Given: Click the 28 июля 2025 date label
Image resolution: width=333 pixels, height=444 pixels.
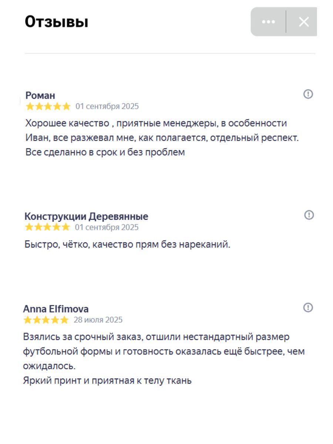Looking at the screenshot, I should point(99,320).
